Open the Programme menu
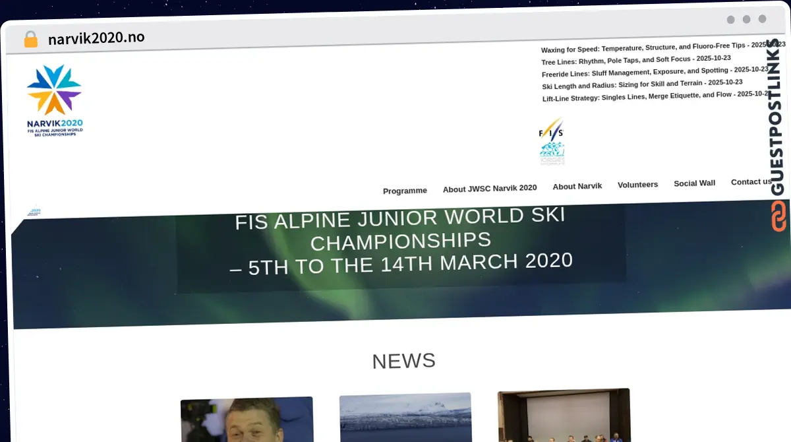This screenshot has height=442, width=791. (405, 190)
